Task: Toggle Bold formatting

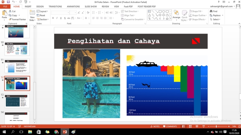Action: (x=53, y=18)
